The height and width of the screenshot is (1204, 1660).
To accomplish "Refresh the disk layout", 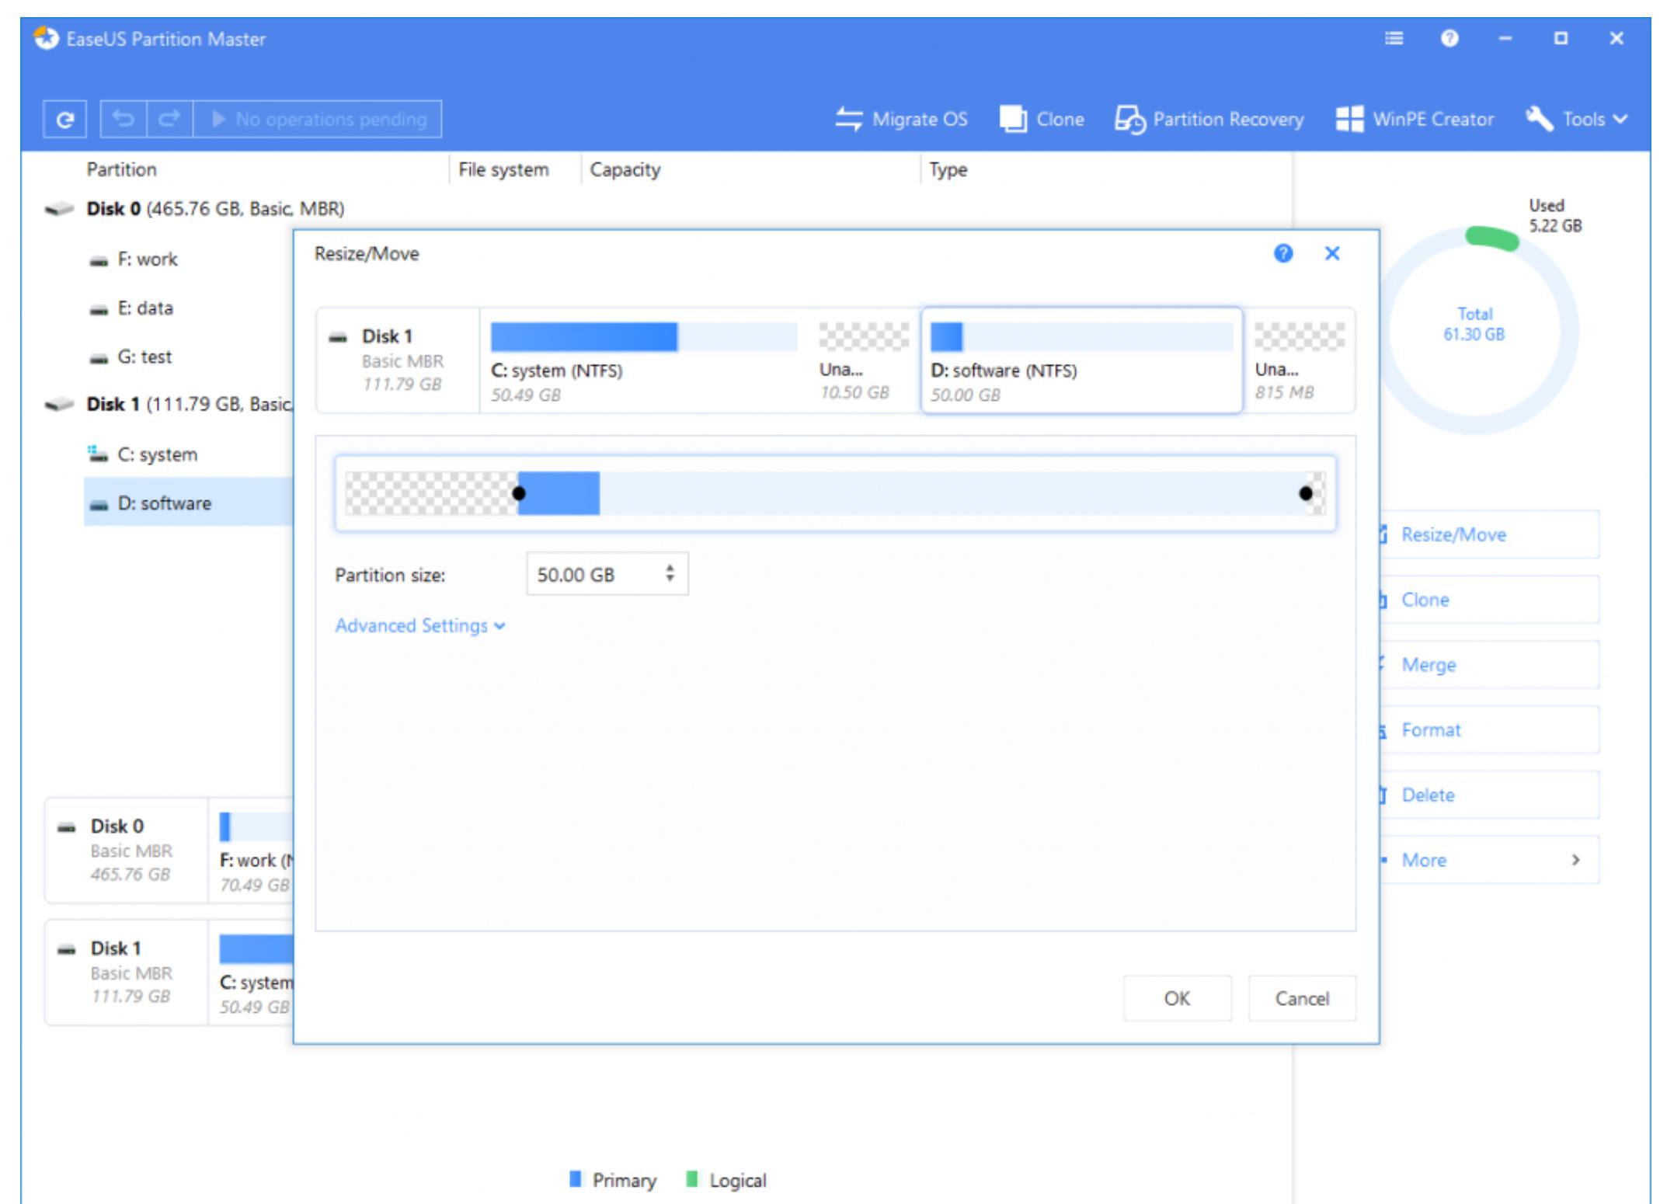I will [x=65, y=119].
